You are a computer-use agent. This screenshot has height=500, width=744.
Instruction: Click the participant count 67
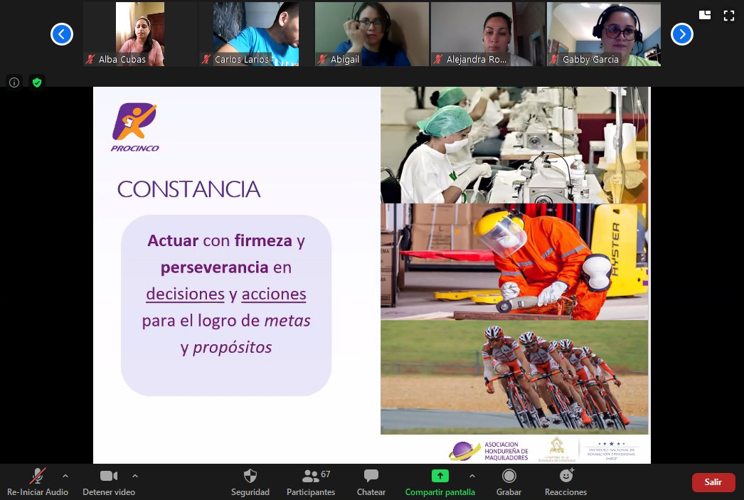(326, 474)
